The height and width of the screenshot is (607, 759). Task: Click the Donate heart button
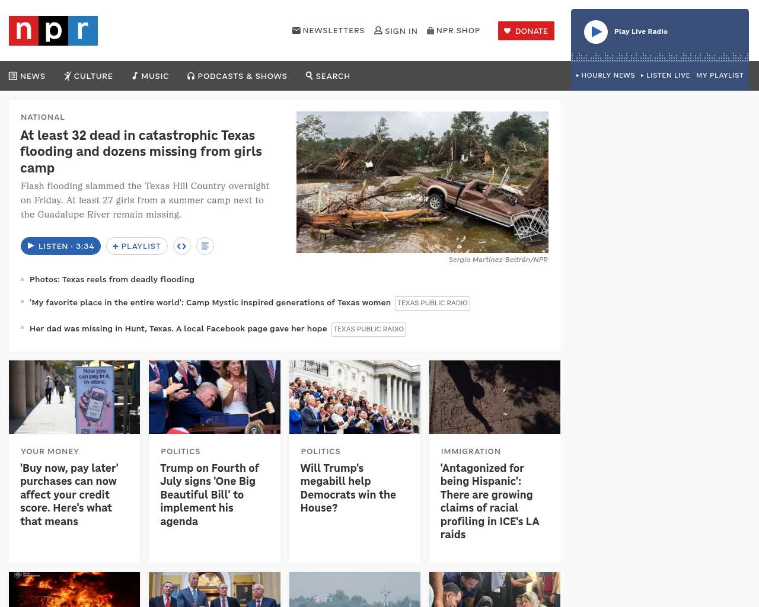pyautogui.click(x=526, y=31)
